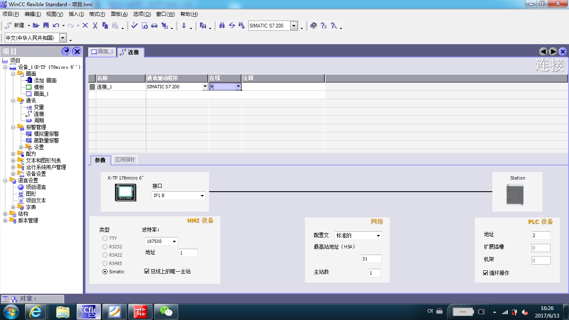Image resolution: width=569 pixels, height=320 pixels.
Task: Click the PLC 地址 input field
Action: 541,235
